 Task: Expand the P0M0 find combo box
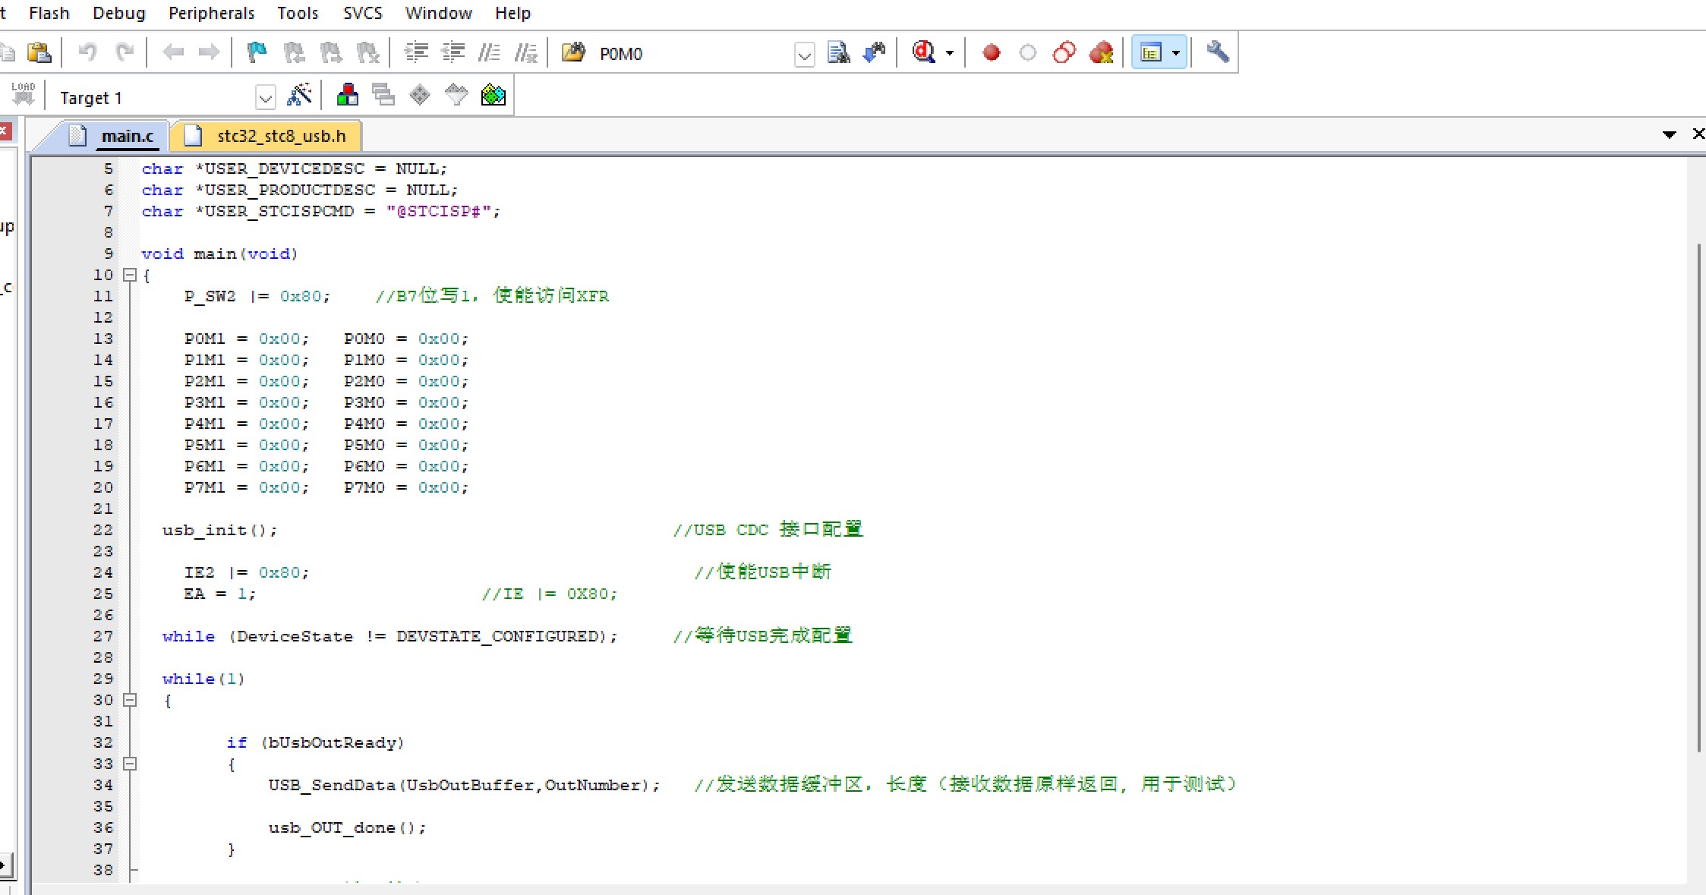click(x=804, y=55)
